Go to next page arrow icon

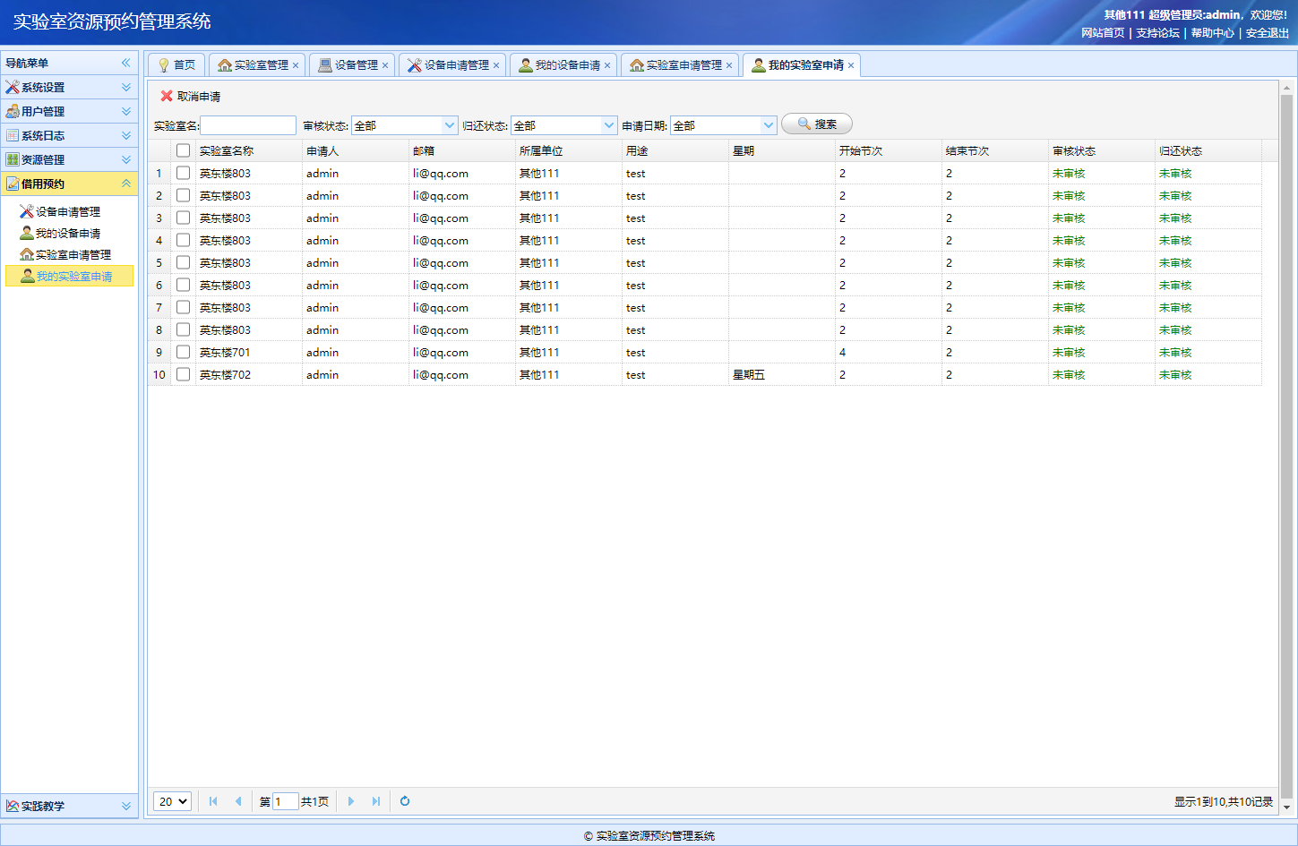click(x=351, y=801)
